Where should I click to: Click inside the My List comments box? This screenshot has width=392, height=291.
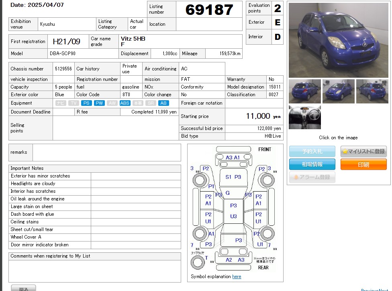[95, 271]
